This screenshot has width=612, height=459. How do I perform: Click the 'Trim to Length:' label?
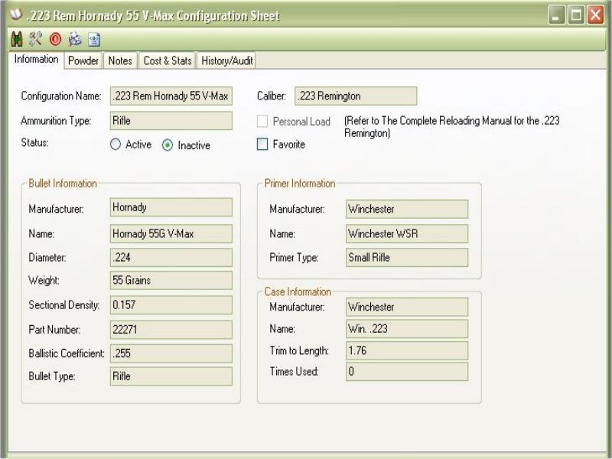coord(299,351)
